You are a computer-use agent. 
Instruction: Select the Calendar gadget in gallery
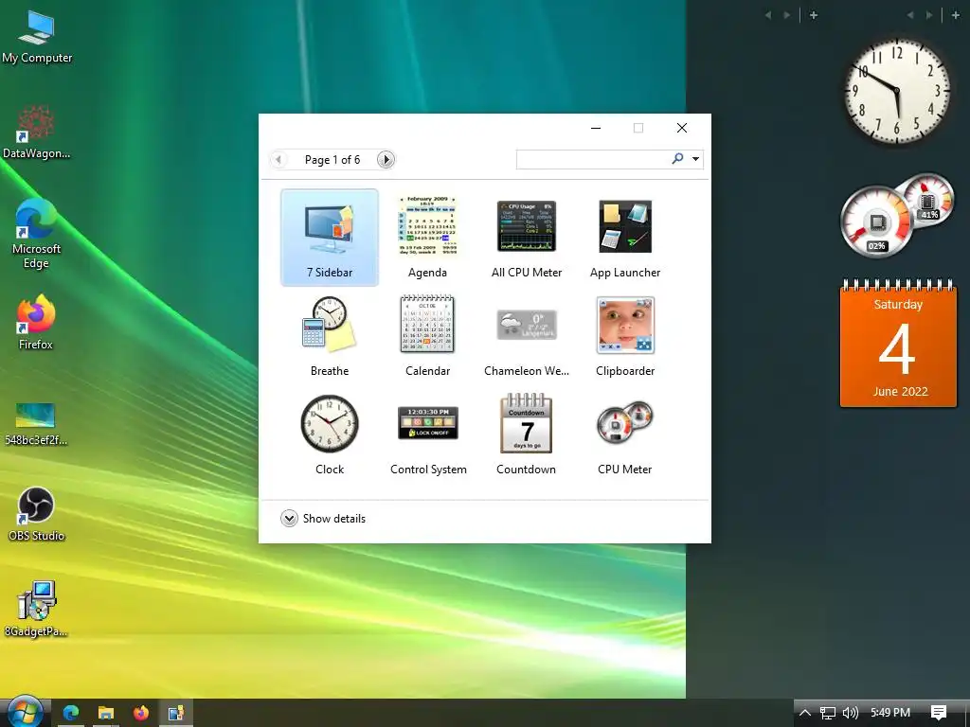click(427, 336)
